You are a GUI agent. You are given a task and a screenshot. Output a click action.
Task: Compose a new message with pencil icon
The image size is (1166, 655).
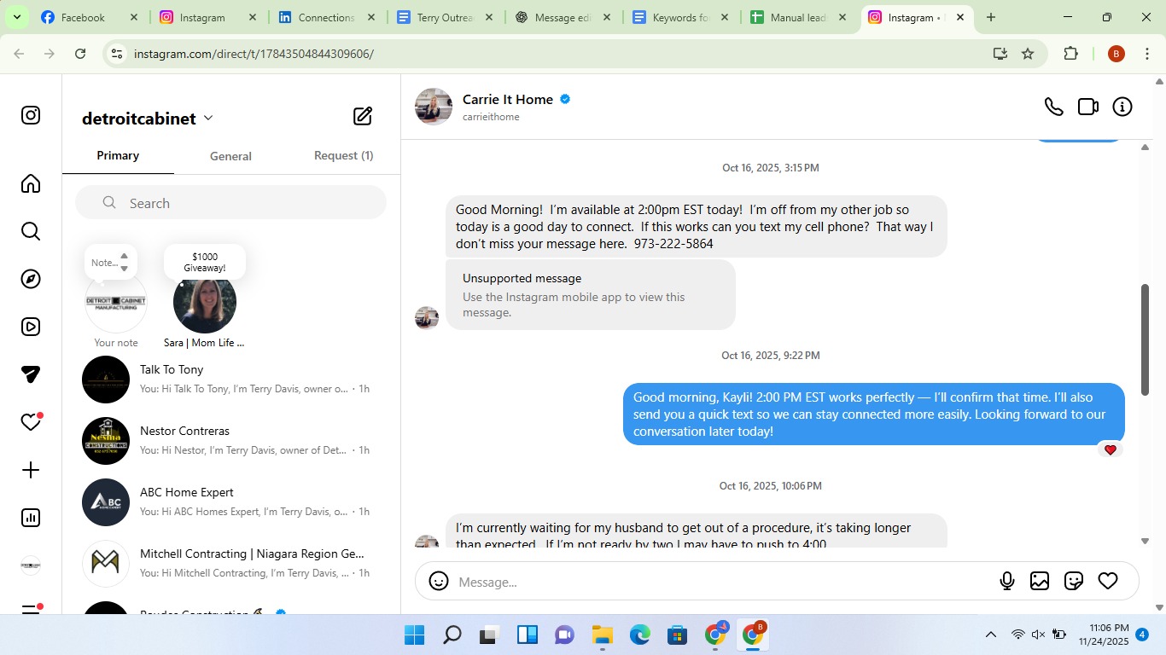363,116
